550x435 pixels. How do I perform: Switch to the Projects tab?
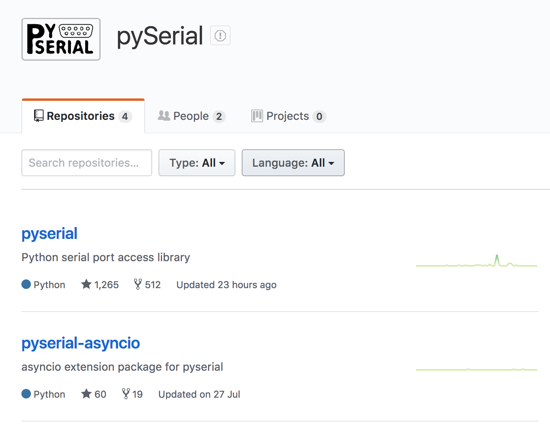288,116
